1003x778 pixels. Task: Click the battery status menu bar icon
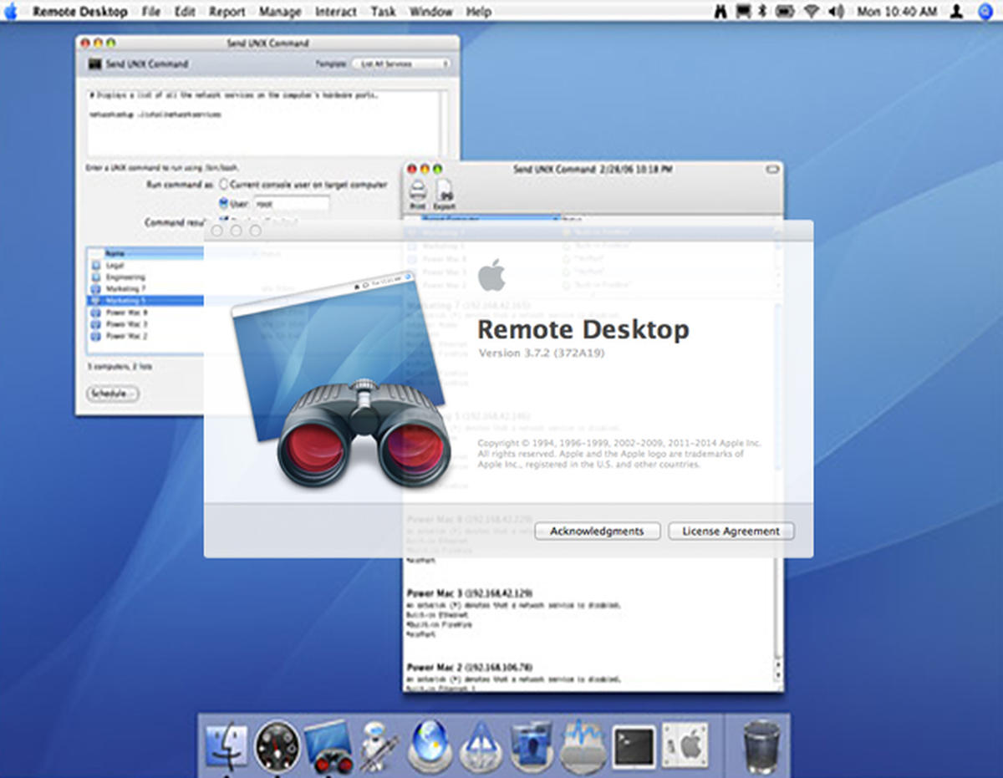pos(785,12)
